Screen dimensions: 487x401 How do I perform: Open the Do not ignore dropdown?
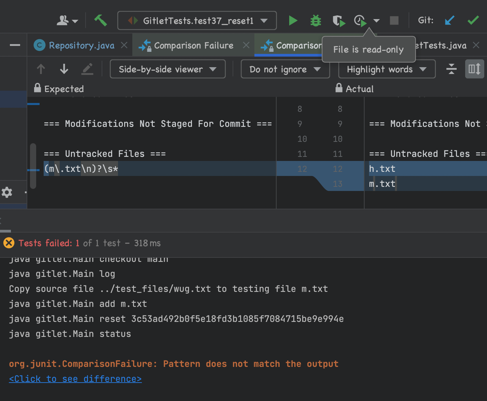285,69
